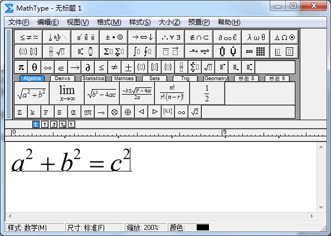
Task: Open the 视图(V) menu
Action: point(77,22)
